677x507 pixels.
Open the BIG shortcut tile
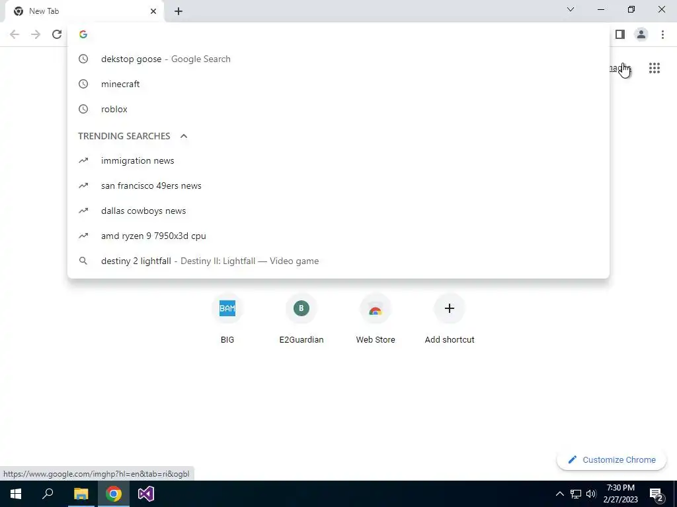227,320
